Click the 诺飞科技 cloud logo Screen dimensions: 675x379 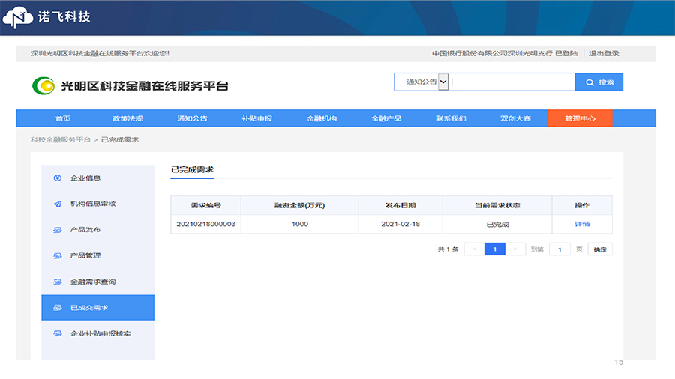(18, 17)
